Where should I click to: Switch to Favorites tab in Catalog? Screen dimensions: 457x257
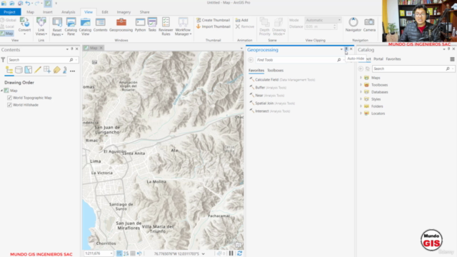coord(393,59)
